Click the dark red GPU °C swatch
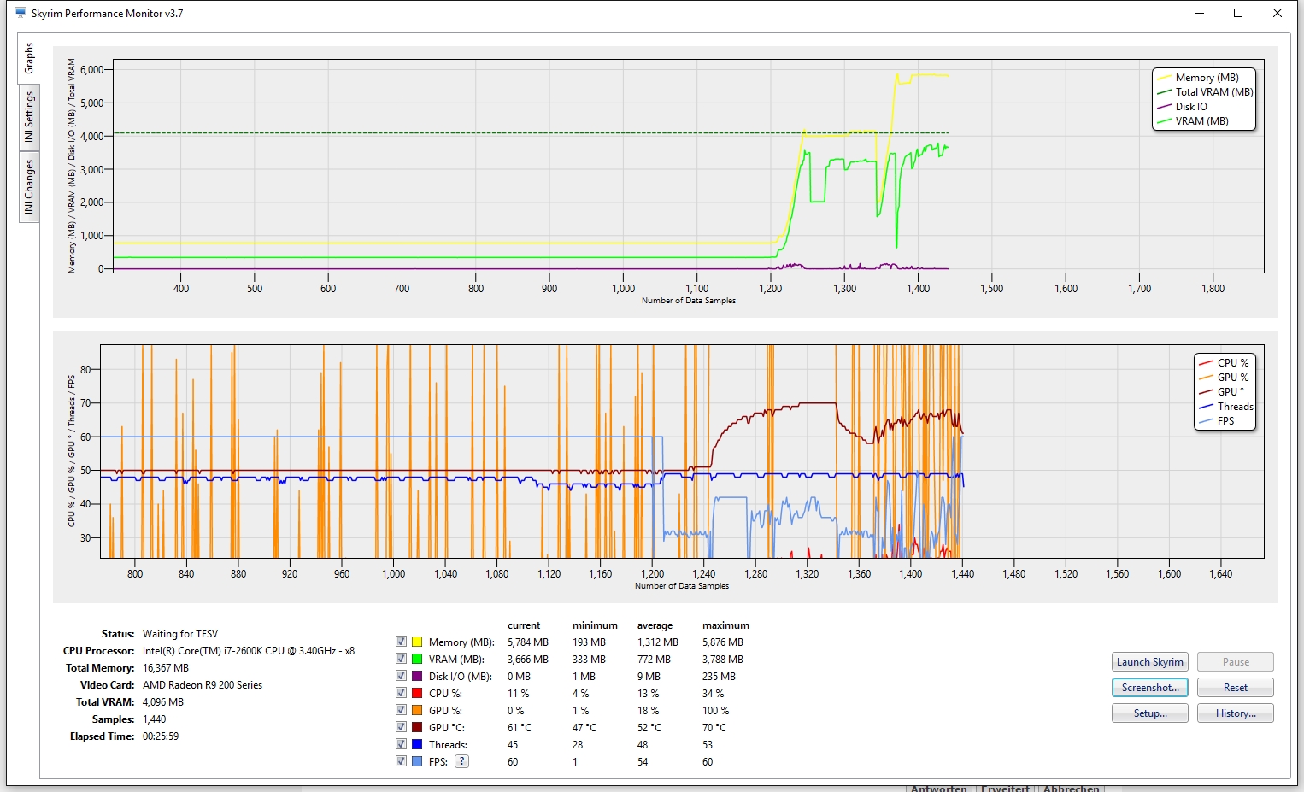 [x=417, y=727]
